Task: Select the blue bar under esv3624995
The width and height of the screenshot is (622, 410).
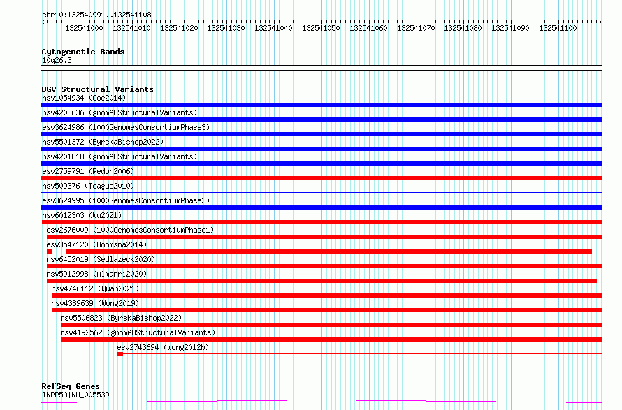Action: 321,207
